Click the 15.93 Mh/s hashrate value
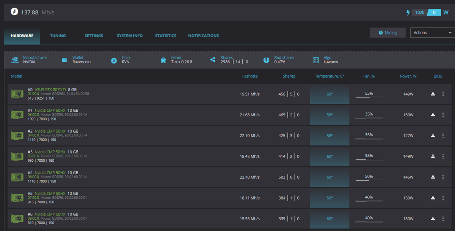The image size is (455, 231). point(249,219)
